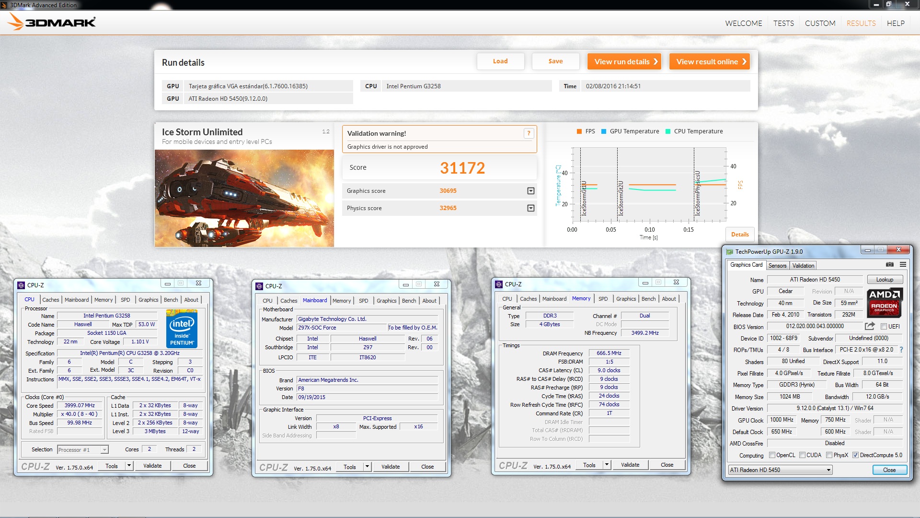Open Processor #1 selection dropdown
This screenshot has width=920, height=518.
(104, 450)
